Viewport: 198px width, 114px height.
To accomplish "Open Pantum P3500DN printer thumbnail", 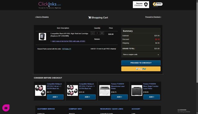I will pos(137,90).
